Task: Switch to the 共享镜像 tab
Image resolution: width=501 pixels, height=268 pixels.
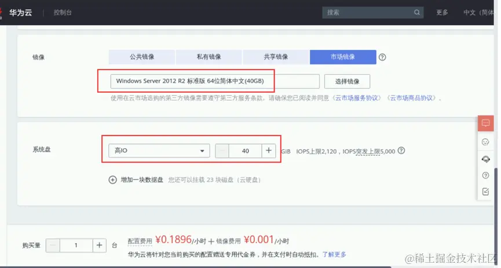Action: [x=276, y=57]
